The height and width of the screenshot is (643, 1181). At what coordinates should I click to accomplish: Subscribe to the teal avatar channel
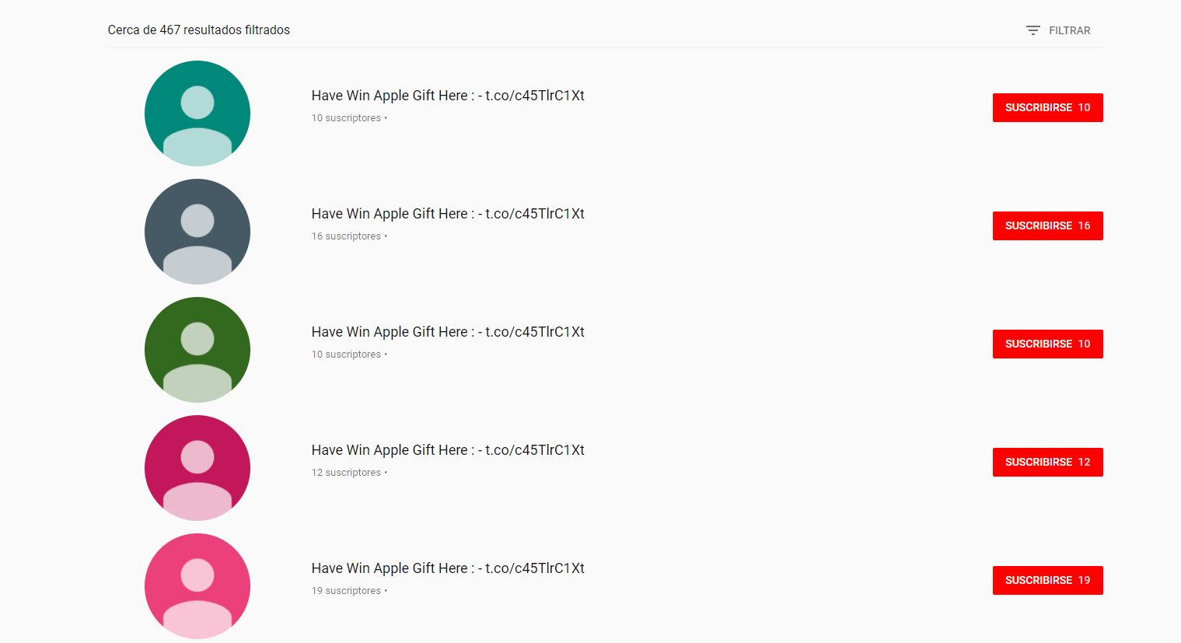[x=1047, y=107]
